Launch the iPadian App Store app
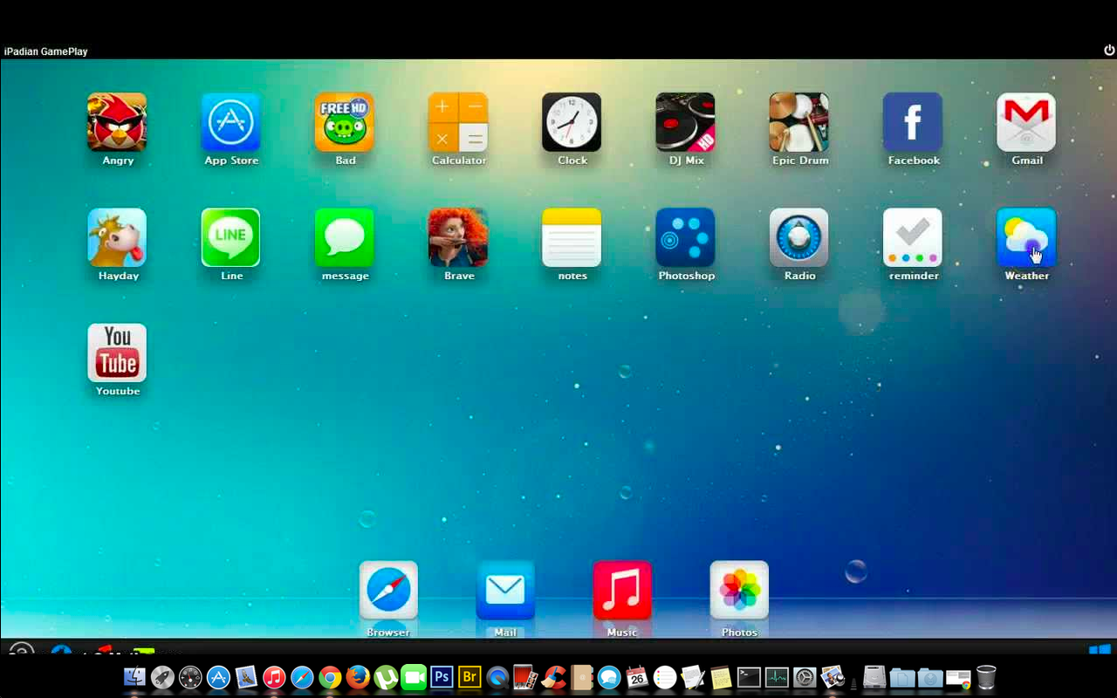Screen dimensions: 1117x698 pos(231,122)
